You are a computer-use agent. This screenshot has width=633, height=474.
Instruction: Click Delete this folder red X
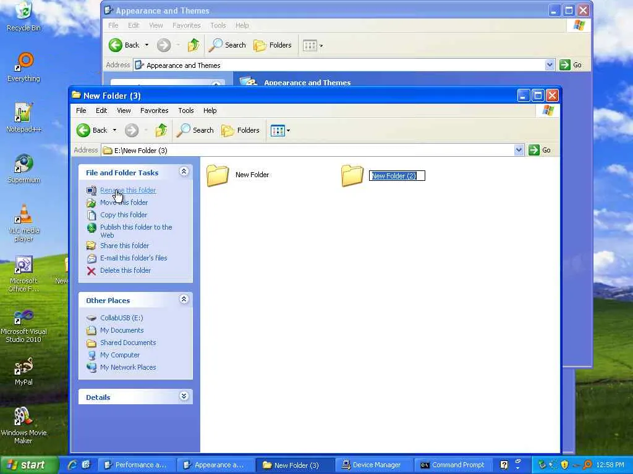coord(91,271)
